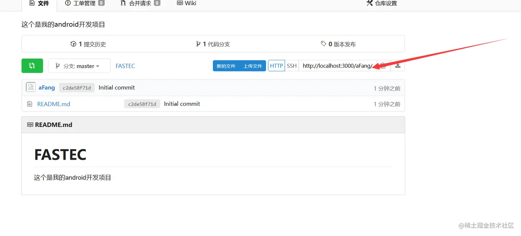Open the 文件 tab
Viewport: 521px width, 236px height.
pyautogui.click(x=39, y=4)
